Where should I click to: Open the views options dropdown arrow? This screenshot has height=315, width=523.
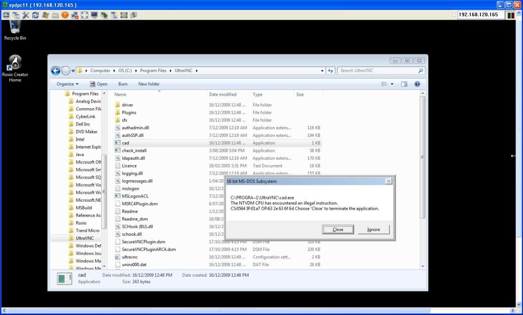[x=392, y=84]
